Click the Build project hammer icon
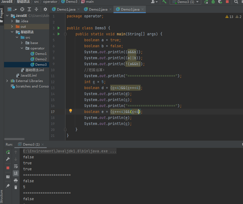Image resolution: width=243 pixels, height=204 pixels. tap(164, 2)
